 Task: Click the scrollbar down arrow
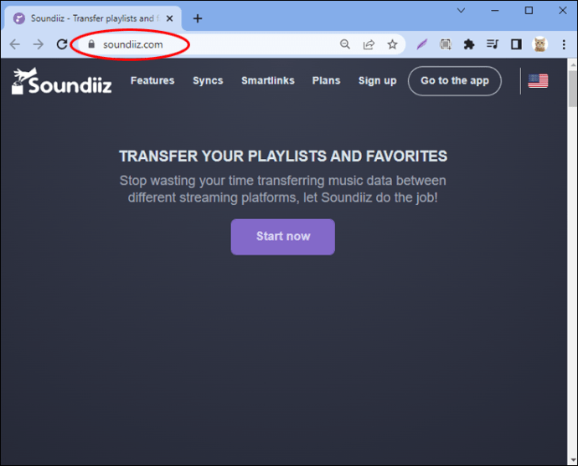click(x=573, y=460)
